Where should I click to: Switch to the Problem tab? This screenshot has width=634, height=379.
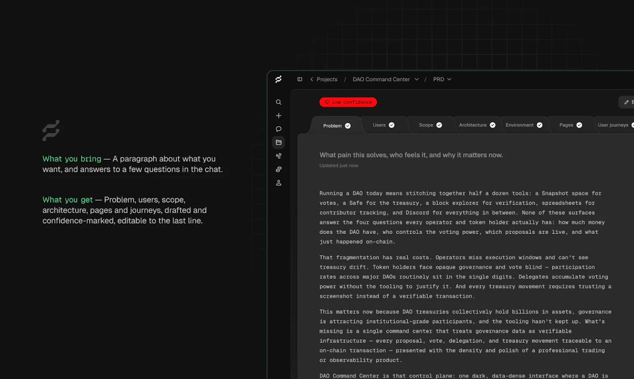[x=336, y=126]
